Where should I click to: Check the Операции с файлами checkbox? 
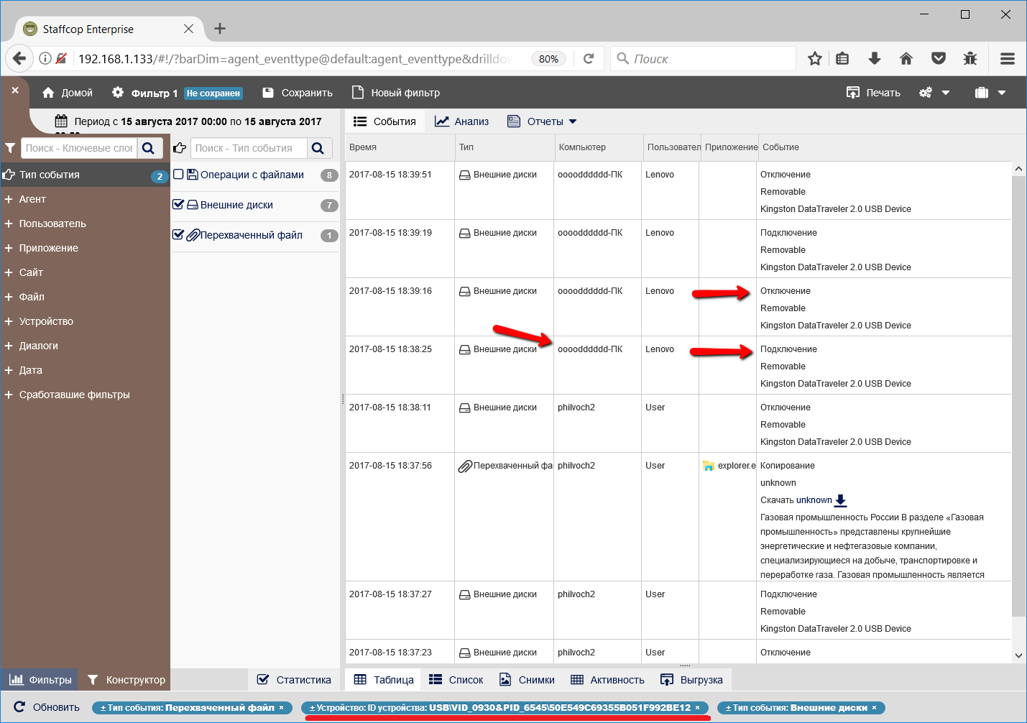coord(178,175)
